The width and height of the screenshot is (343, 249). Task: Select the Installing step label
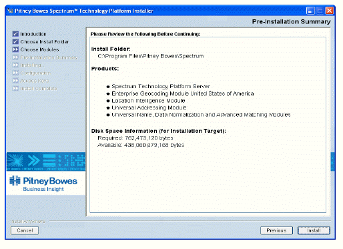(x=32, y=65)
